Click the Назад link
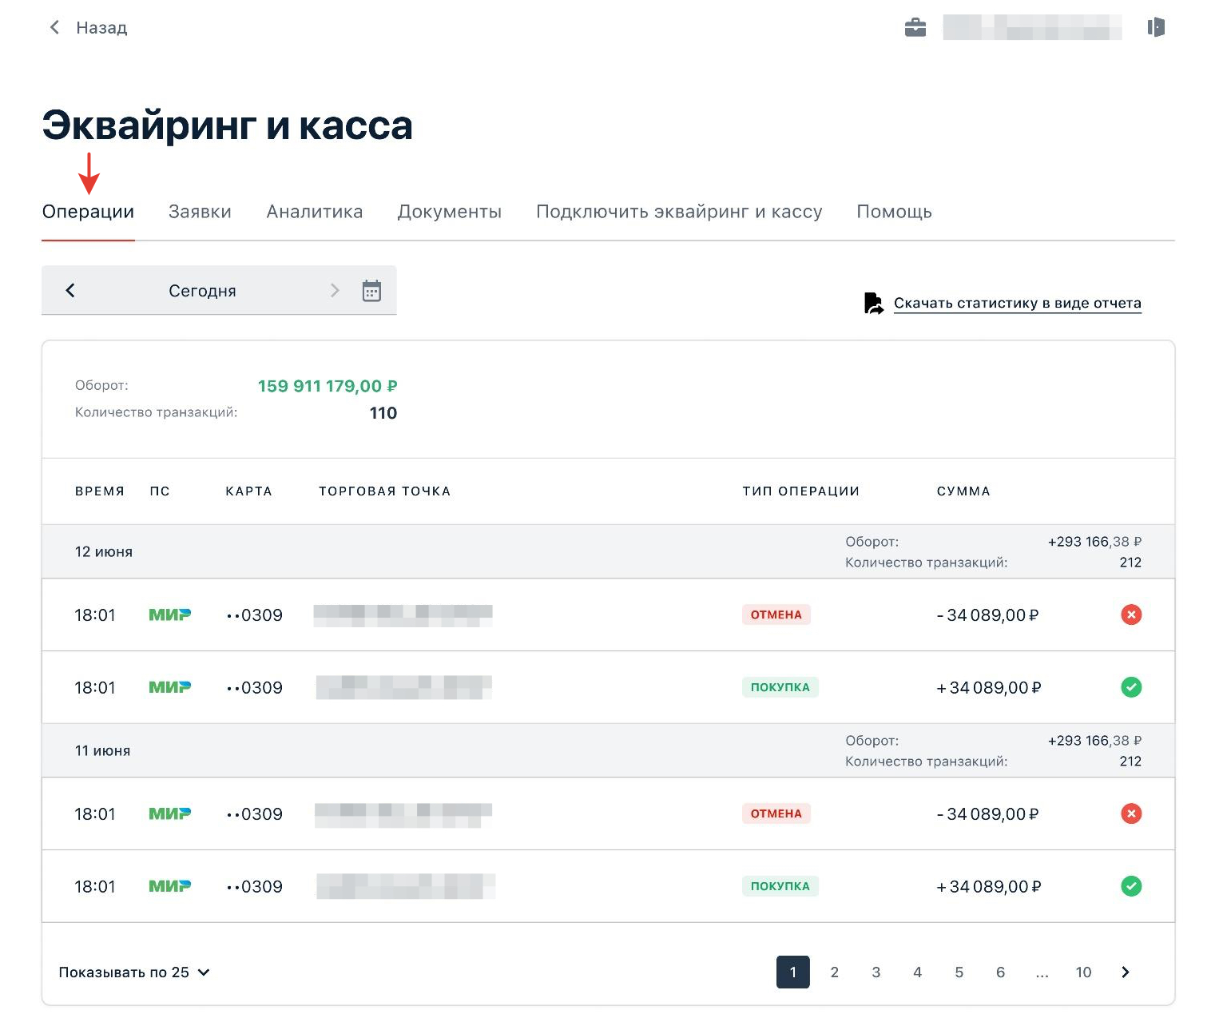 tap(101, 26)
